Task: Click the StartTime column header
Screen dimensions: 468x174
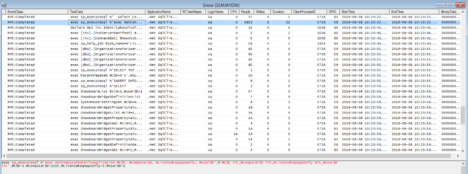Action: point(364,11)
